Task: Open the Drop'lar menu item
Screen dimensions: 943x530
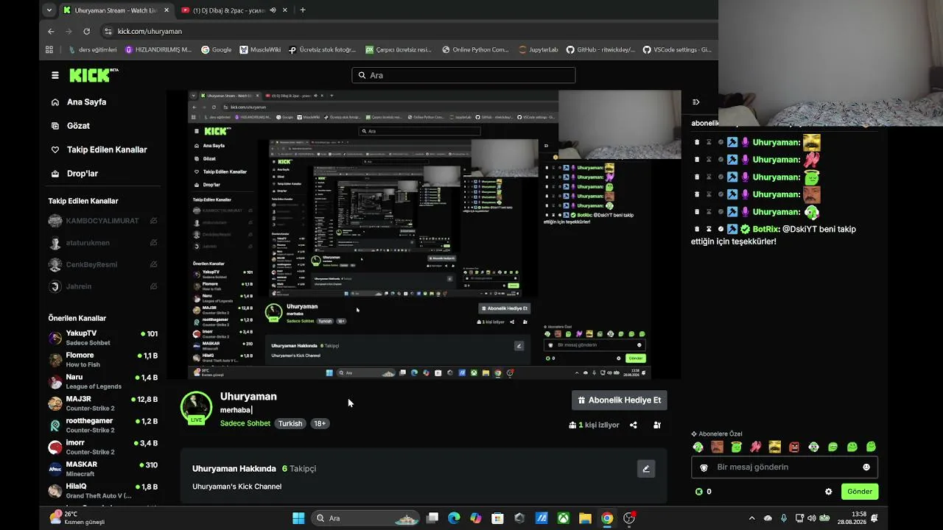Action: click(83, 174)
